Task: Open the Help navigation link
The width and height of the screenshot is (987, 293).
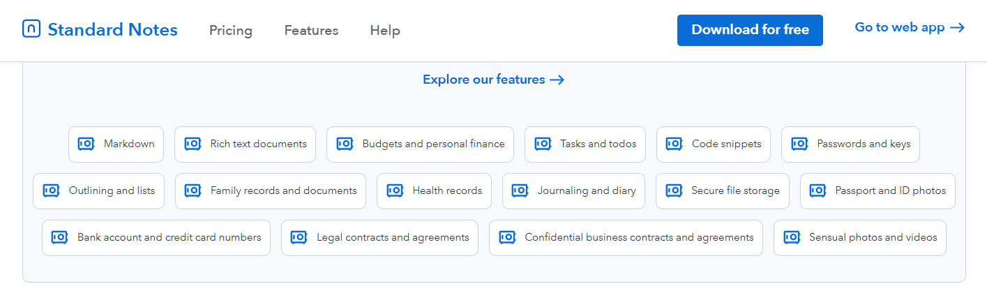Action: point(385,31)
